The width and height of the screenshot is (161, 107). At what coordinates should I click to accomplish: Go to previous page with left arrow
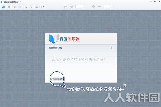point(65,7)
